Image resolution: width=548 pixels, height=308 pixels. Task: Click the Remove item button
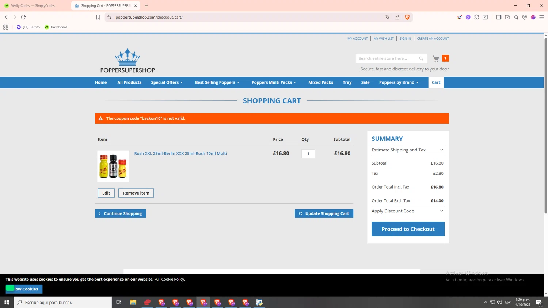point(136,193)
